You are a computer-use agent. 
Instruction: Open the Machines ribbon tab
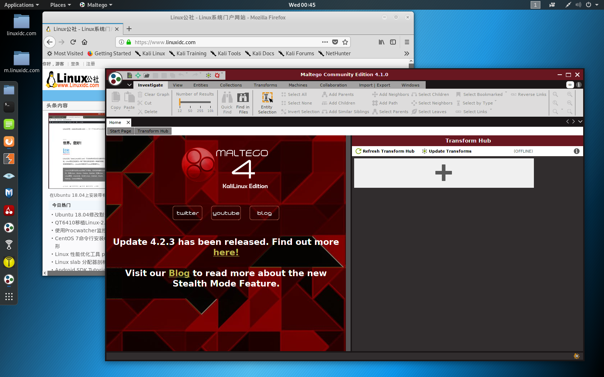298,85
